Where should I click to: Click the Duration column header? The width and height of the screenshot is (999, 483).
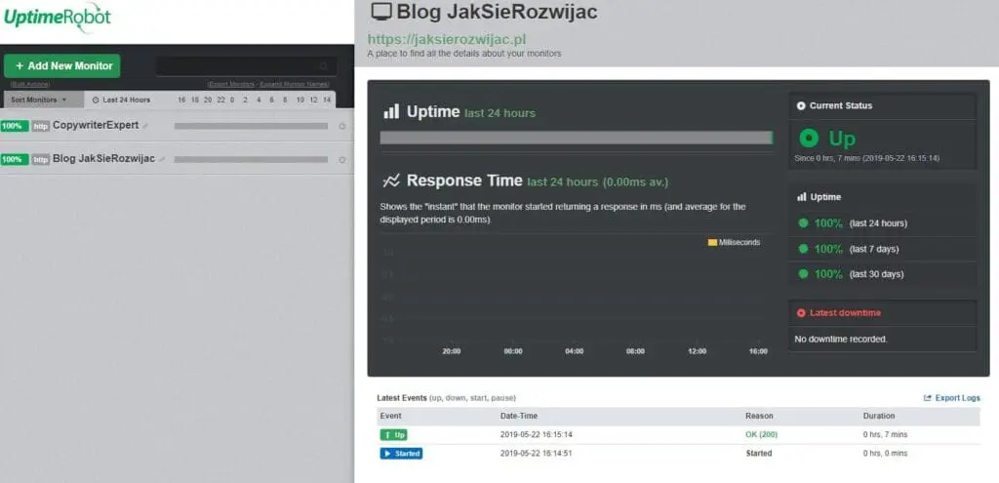point(879,416)
